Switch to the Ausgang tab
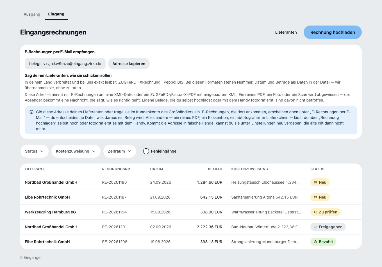Image resolution: width=382 pixels, height=267 pixels. coord(32,14)
